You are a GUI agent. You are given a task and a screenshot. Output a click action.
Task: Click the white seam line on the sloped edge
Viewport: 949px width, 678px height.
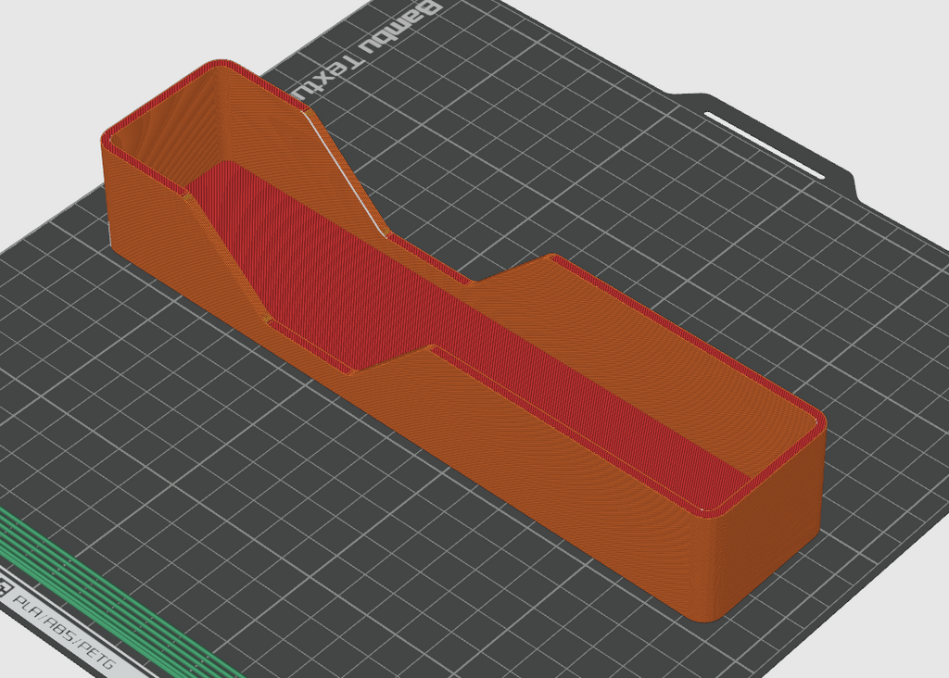(x=347, y=174)
